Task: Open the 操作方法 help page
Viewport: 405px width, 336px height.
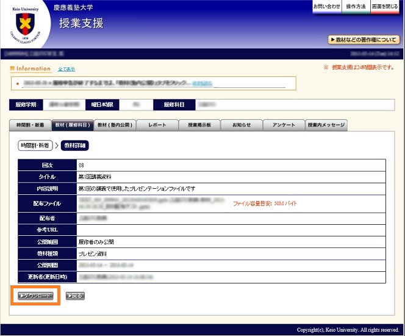Action: (356, 6)
